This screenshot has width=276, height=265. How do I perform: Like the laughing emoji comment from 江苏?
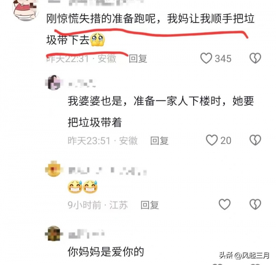pyautogui.click(x=224, y=204)
